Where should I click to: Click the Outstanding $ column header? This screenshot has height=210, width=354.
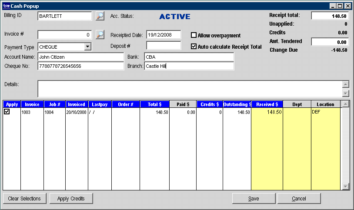point(237,104)
